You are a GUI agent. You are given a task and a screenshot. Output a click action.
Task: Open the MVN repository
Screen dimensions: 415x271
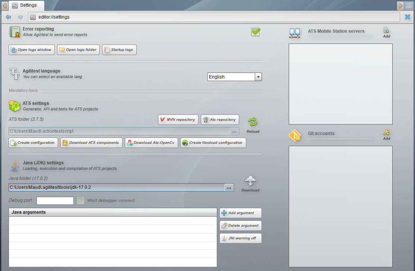[178, 120]
